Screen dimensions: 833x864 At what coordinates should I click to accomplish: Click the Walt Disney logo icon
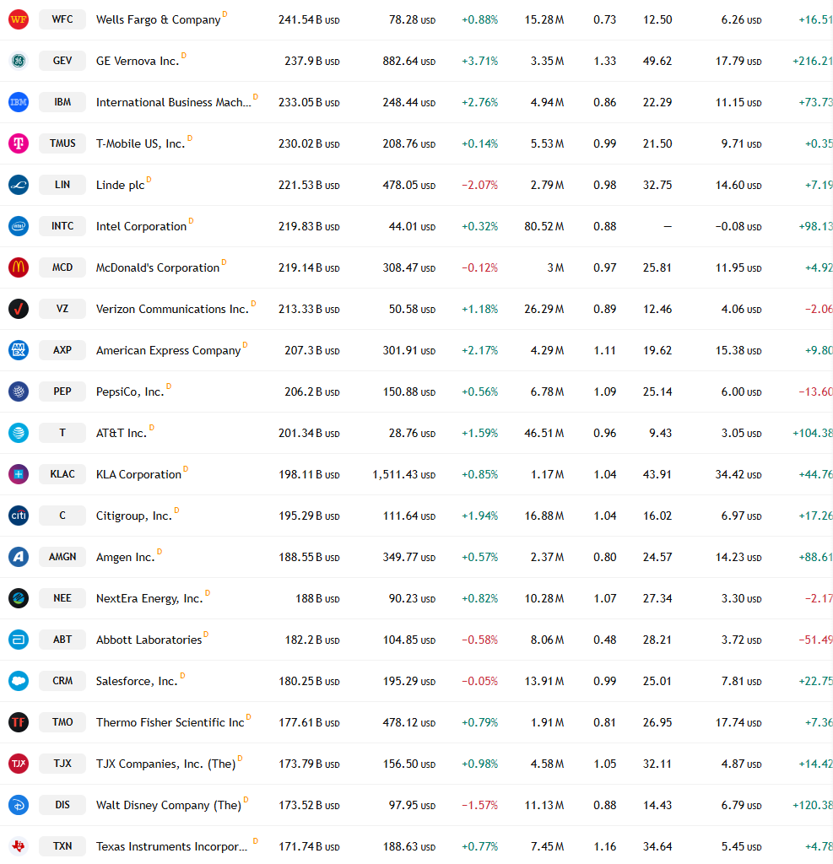tap(19, 804)
